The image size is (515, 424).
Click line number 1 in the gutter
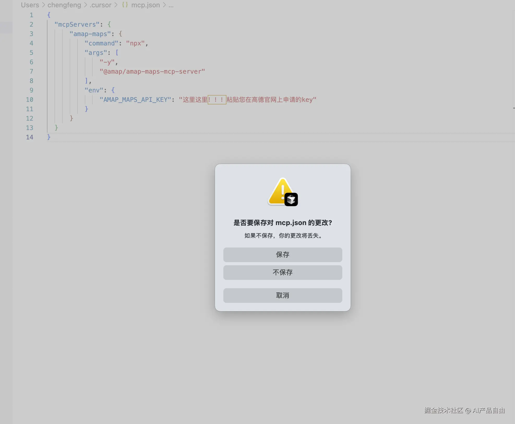pyautogui.click(x=31, y=15)
